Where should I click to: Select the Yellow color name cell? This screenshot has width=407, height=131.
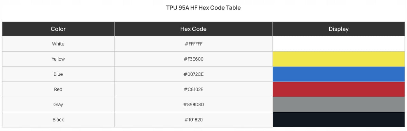(58, 59)
